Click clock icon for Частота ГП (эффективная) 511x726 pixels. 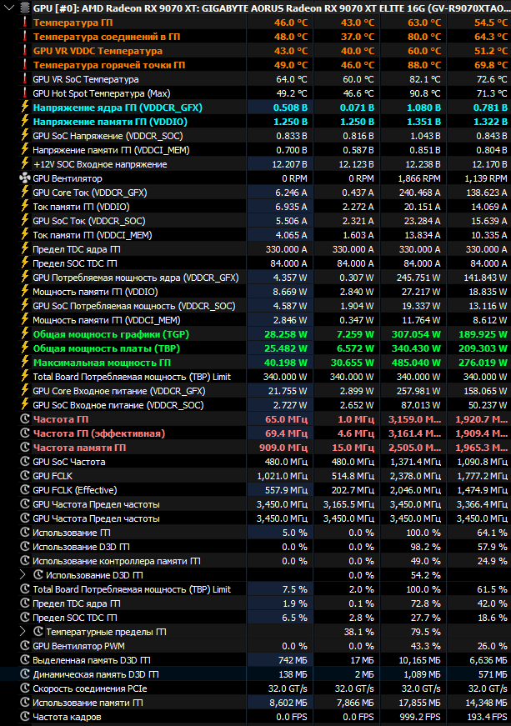[x=25, y=433]
